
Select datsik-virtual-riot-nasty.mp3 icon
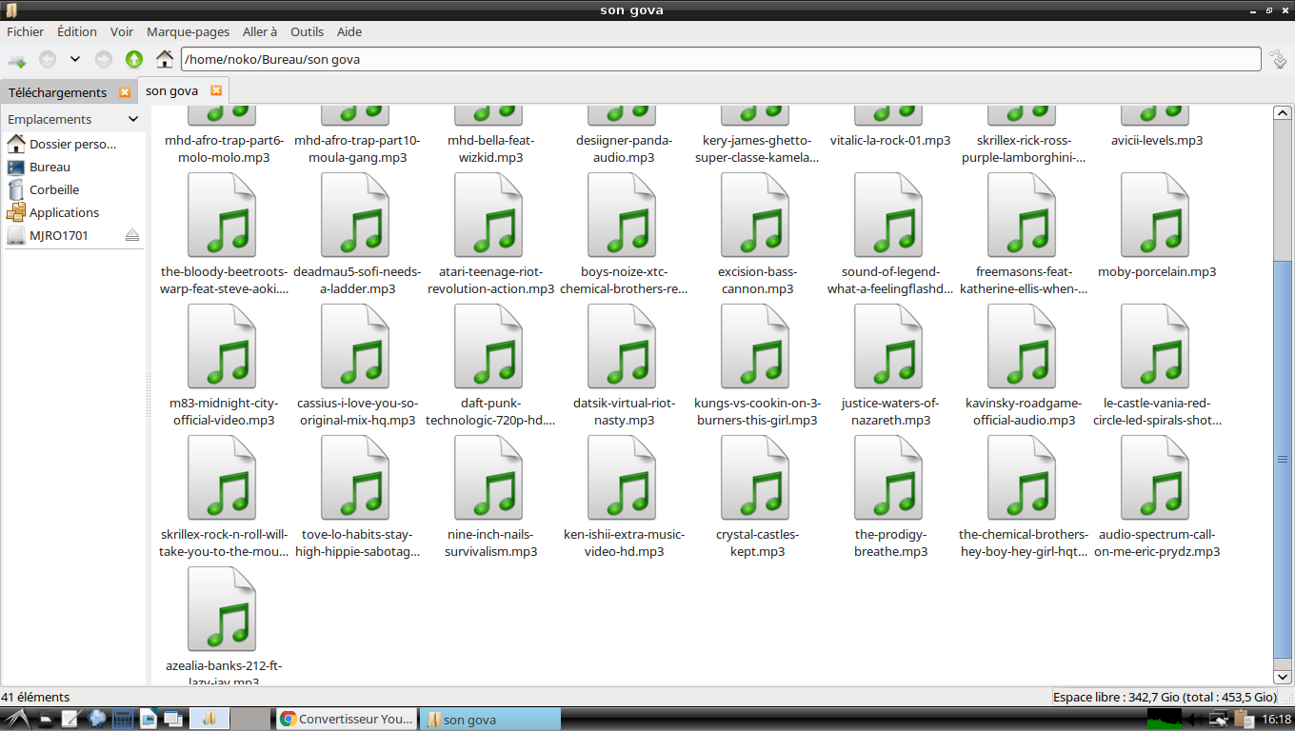(x=624, y=346)
